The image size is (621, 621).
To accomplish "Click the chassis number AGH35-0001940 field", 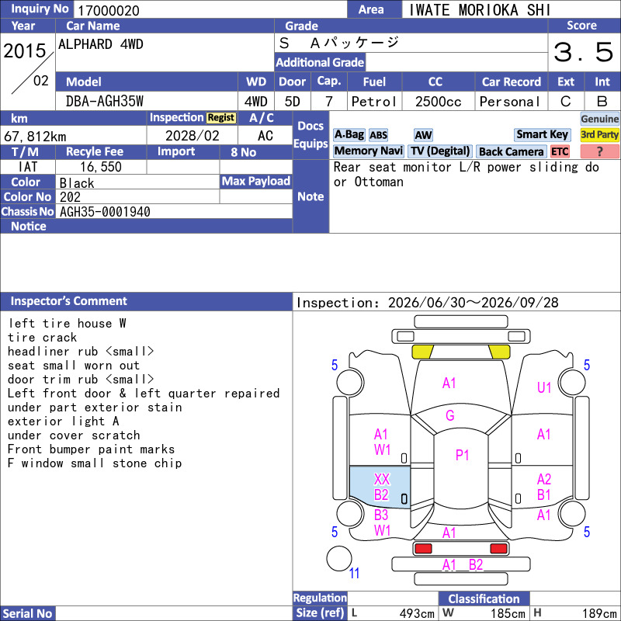I will [x=174, y=211].
